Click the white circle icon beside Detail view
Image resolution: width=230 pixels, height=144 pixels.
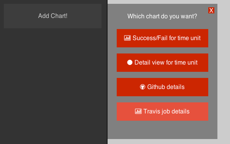[x=130, y=62]
